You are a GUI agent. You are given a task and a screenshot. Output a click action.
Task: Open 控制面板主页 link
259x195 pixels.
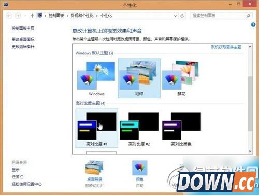tap(23, 28)
